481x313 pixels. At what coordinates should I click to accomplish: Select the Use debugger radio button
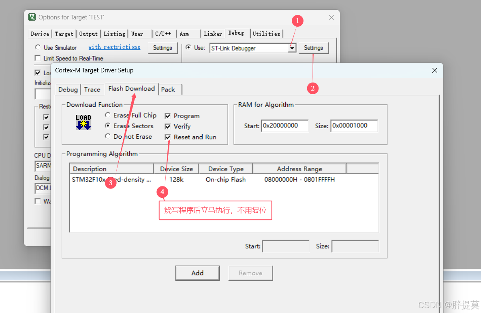click(x=188, y=47)
